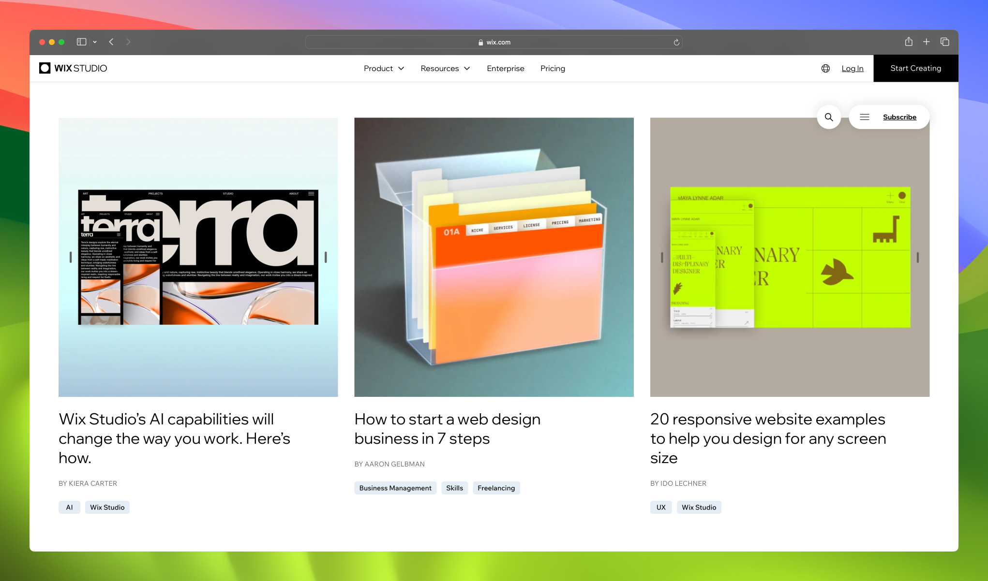Open the sidebar options chevron in Safari toolbar
The width and height of the screenshot is (988, 581).
point(95,42)
